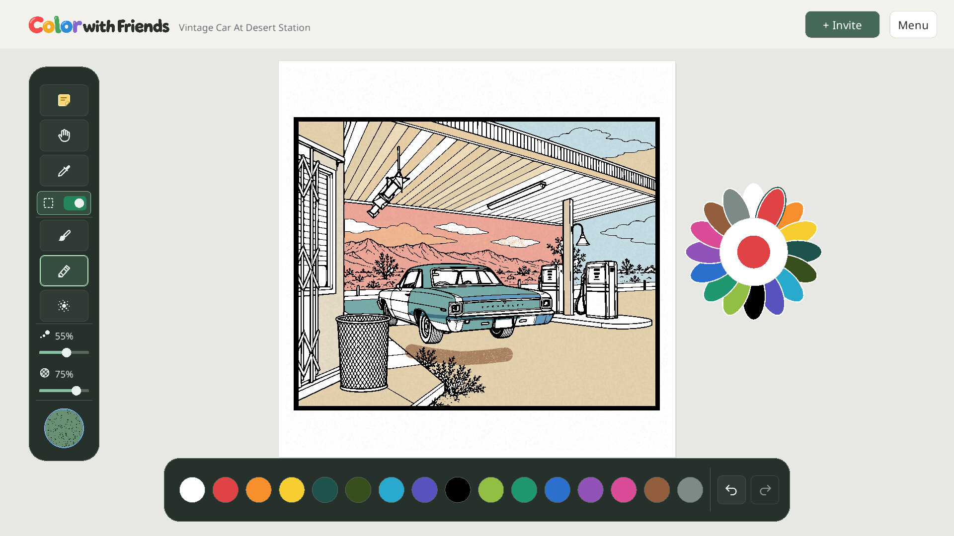The image size is (954, 536).
Task: Pick the emerald green swatch in bottom palette
Action: point(524,490)
